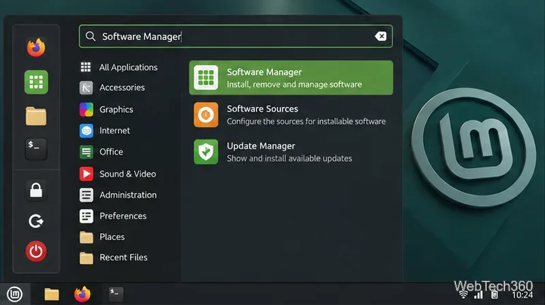Click the Internet globe category icon

87,131
